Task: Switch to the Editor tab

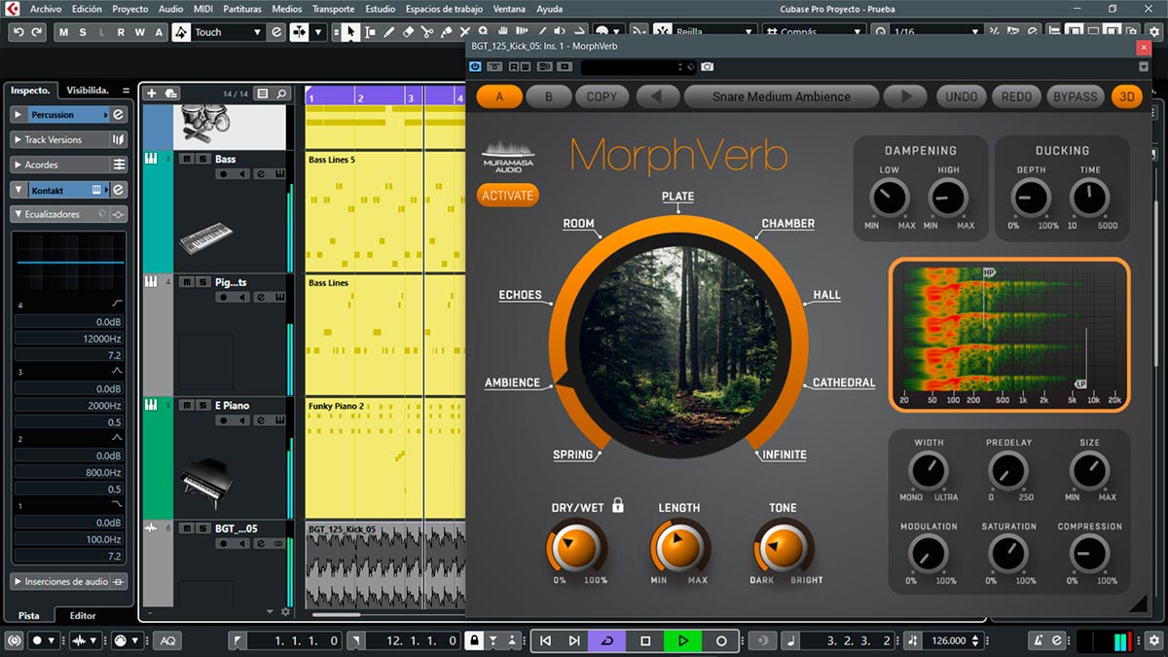Action: tap(83, 615)
